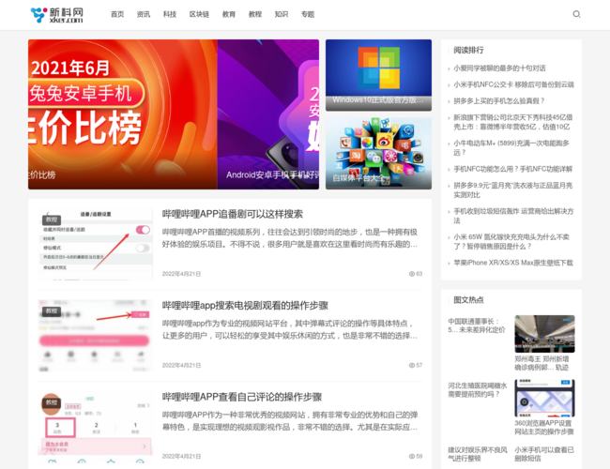Click the 教程 tag on the 追番剧 thumbnail
Screen dimensions: 610x469
(x=52, y=219)
